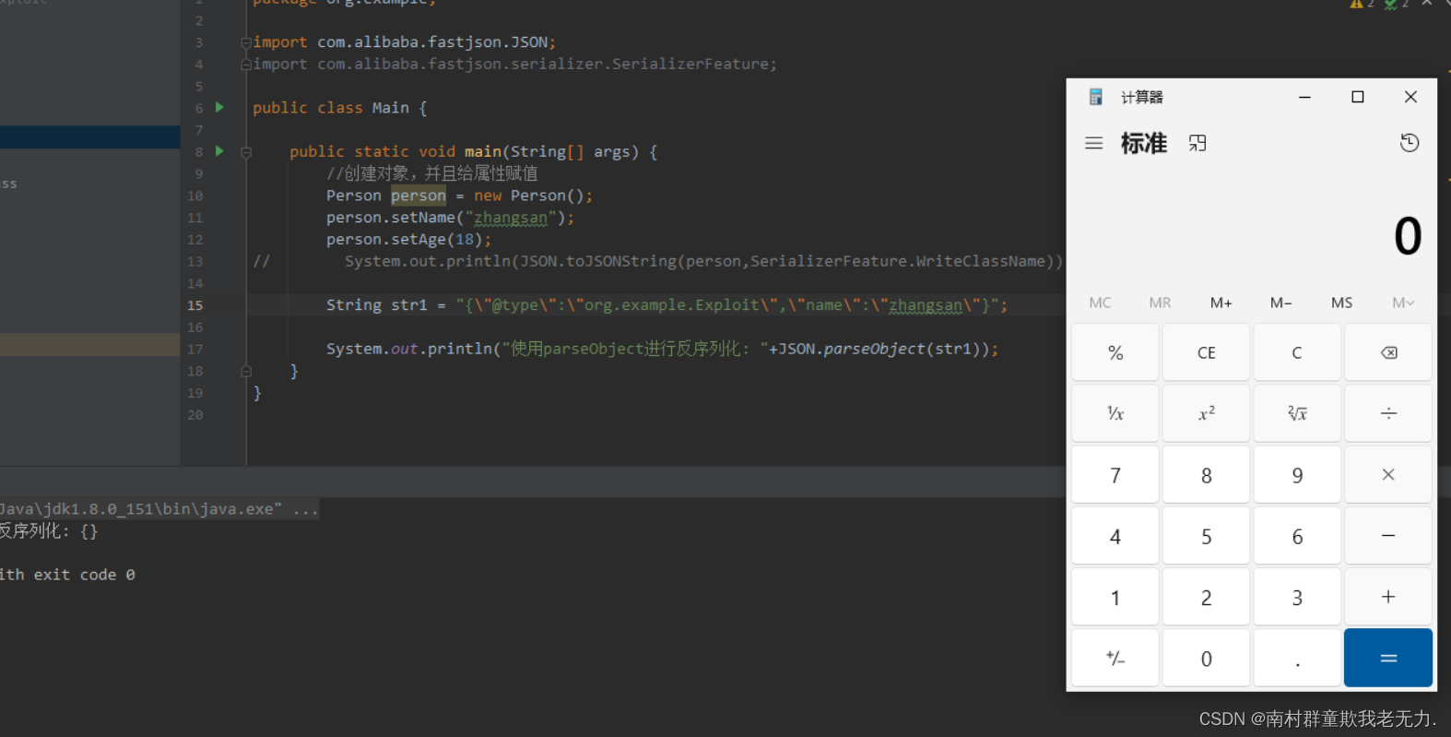Click digit 7 on Calculator
The width and height of the screenshot is (1451, 737).
pos(1115,475)
